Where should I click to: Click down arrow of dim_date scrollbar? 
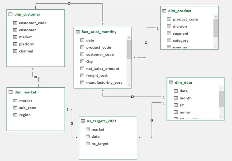[x=221, y=117]
